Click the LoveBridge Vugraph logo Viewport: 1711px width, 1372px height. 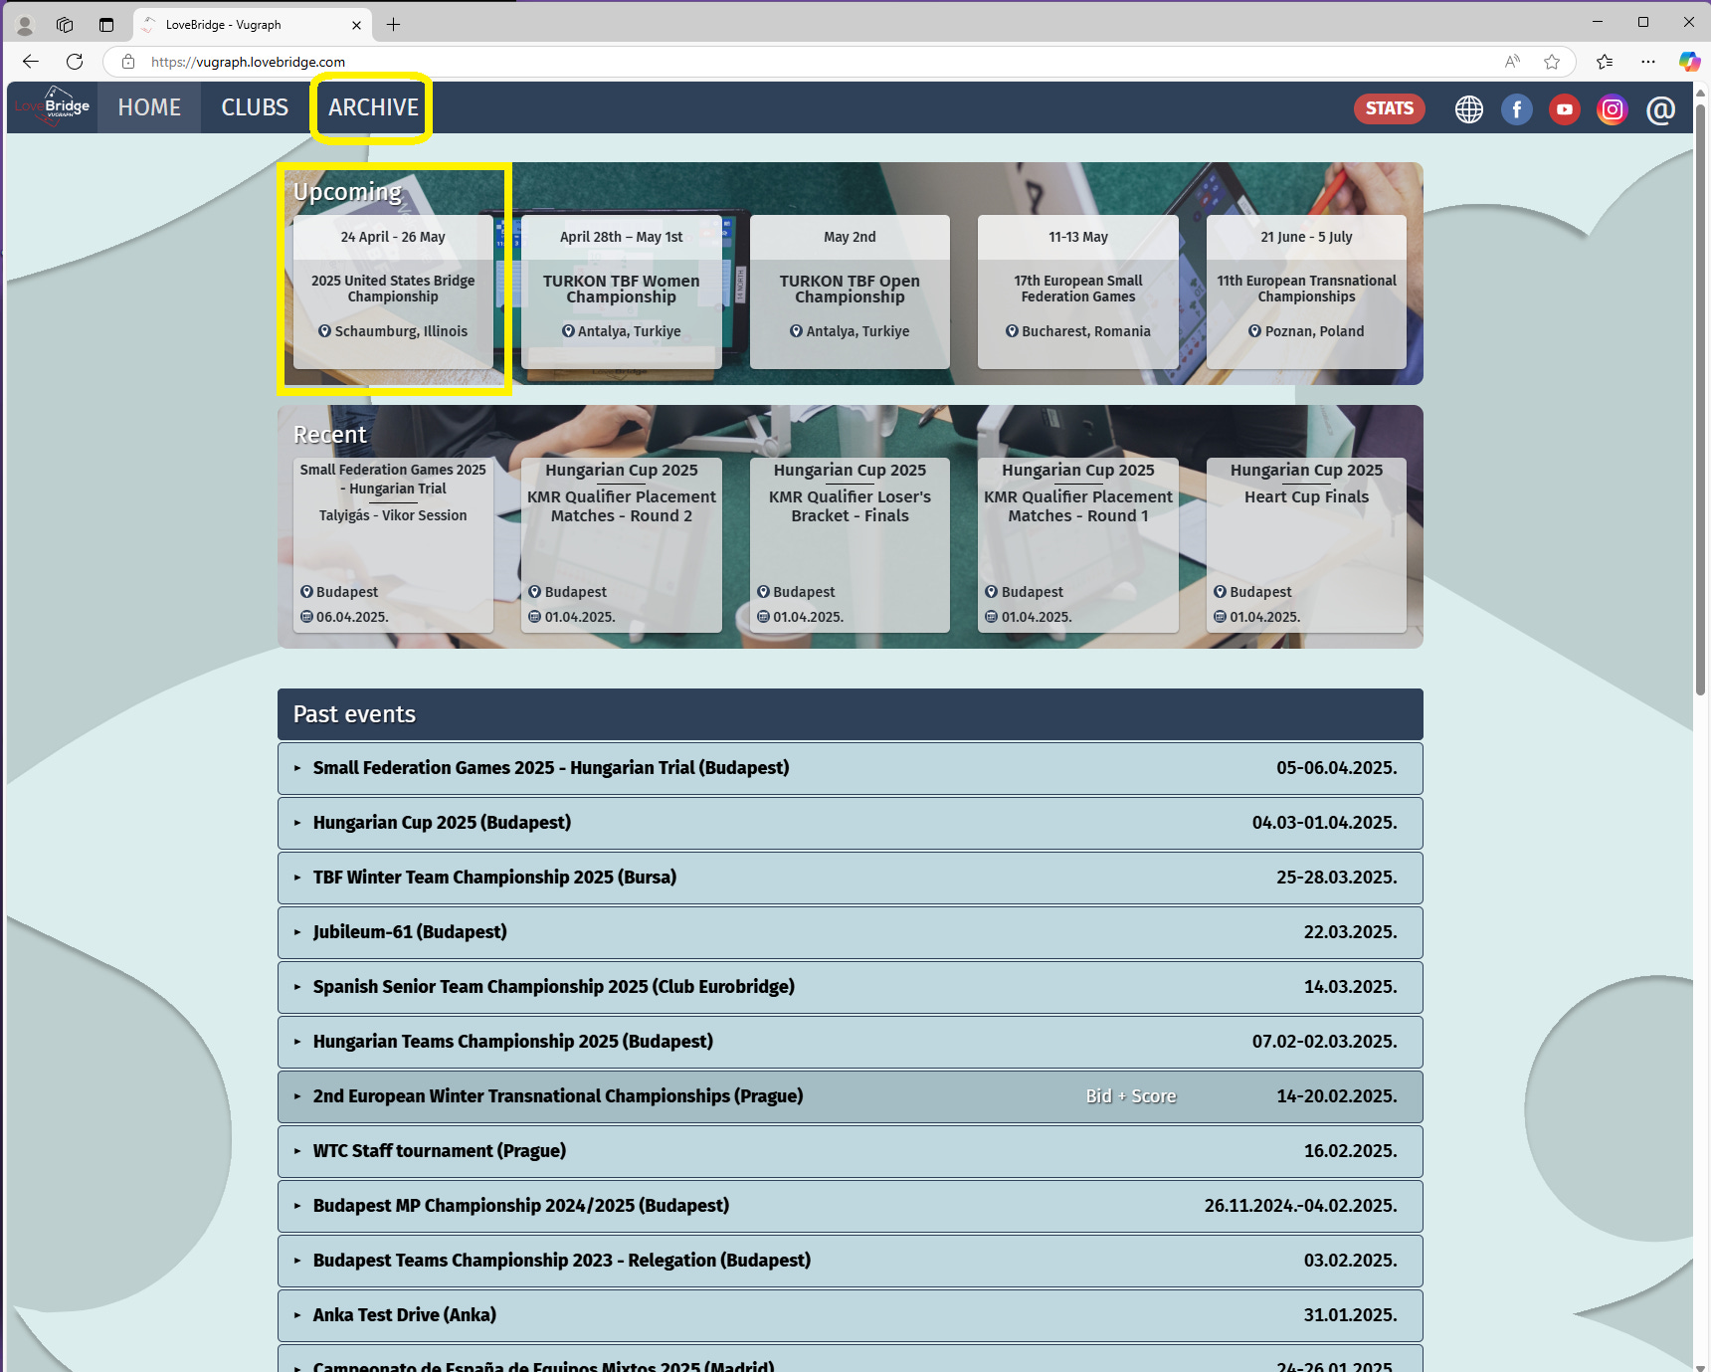[x=53, y=107]
